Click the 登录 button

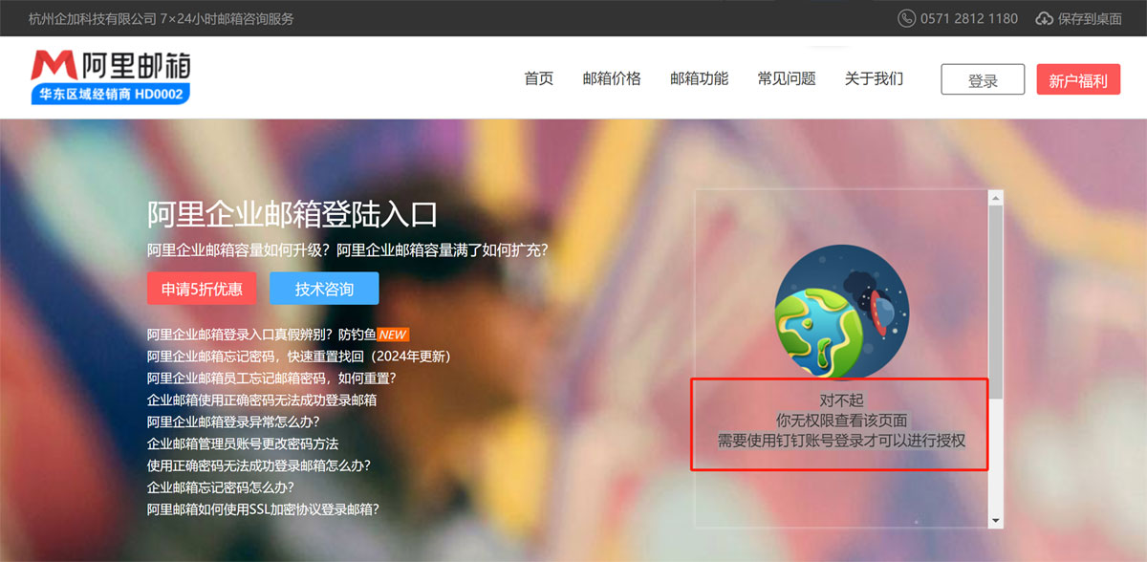tap(983, 79)
